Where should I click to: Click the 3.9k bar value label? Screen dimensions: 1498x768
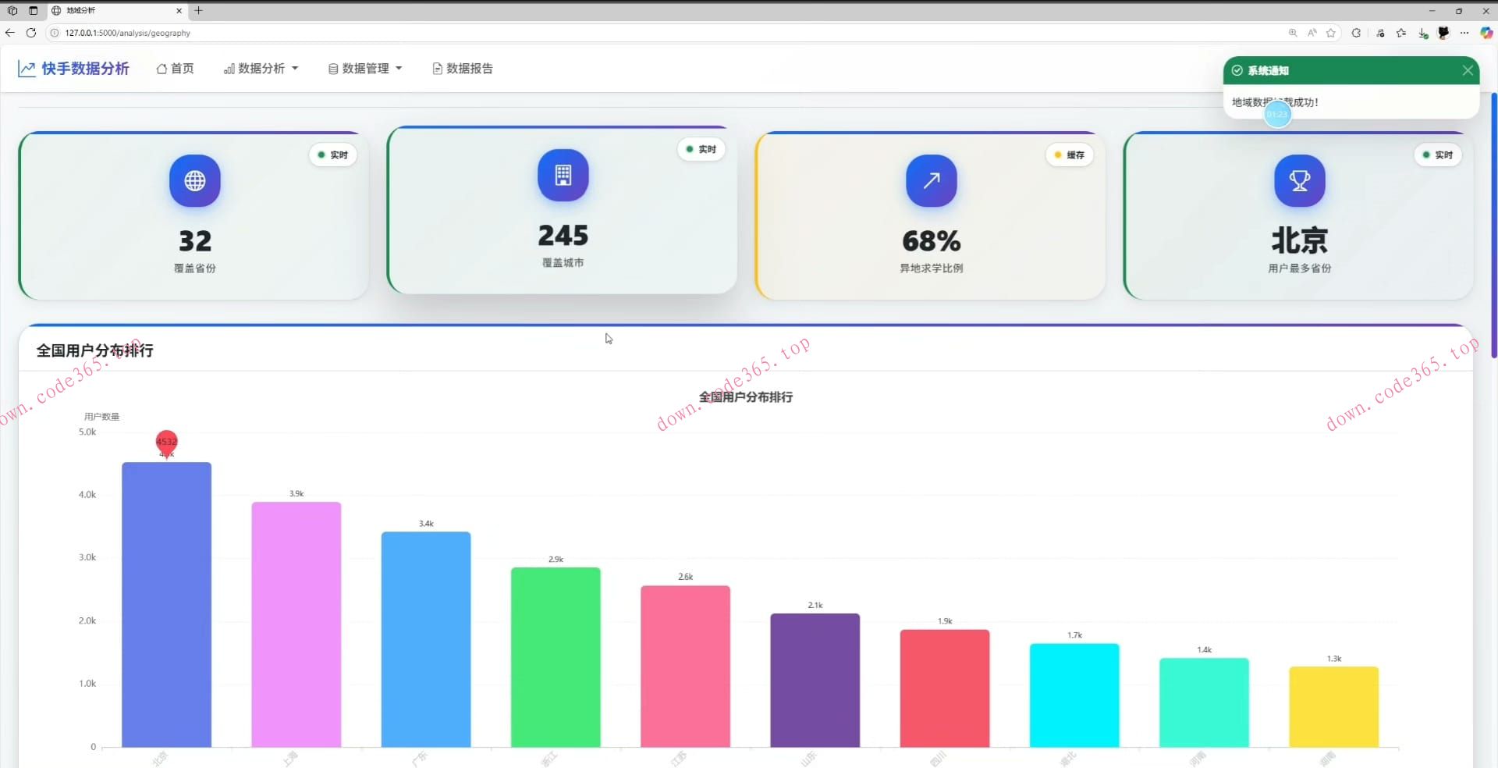(296, 493)
